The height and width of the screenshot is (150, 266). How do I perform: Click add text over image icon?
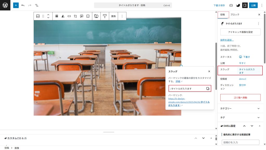82,16
